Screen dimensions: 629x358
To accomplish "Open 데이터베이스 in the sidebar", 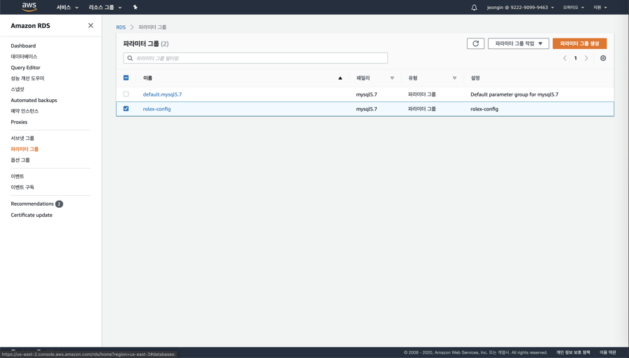I will [24, 57].
